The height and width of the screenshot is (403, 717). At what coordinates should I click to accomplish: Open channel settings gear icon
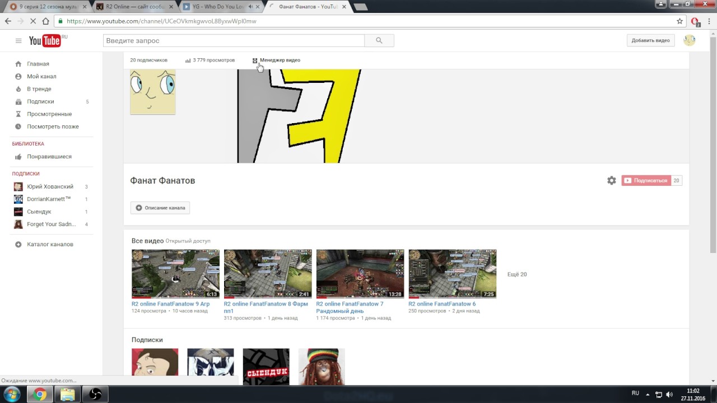coord(612,180)
